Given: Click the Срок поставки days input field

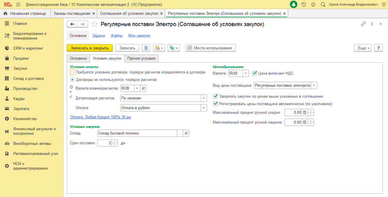Looking at the screenshot, I should pos(105,143).
